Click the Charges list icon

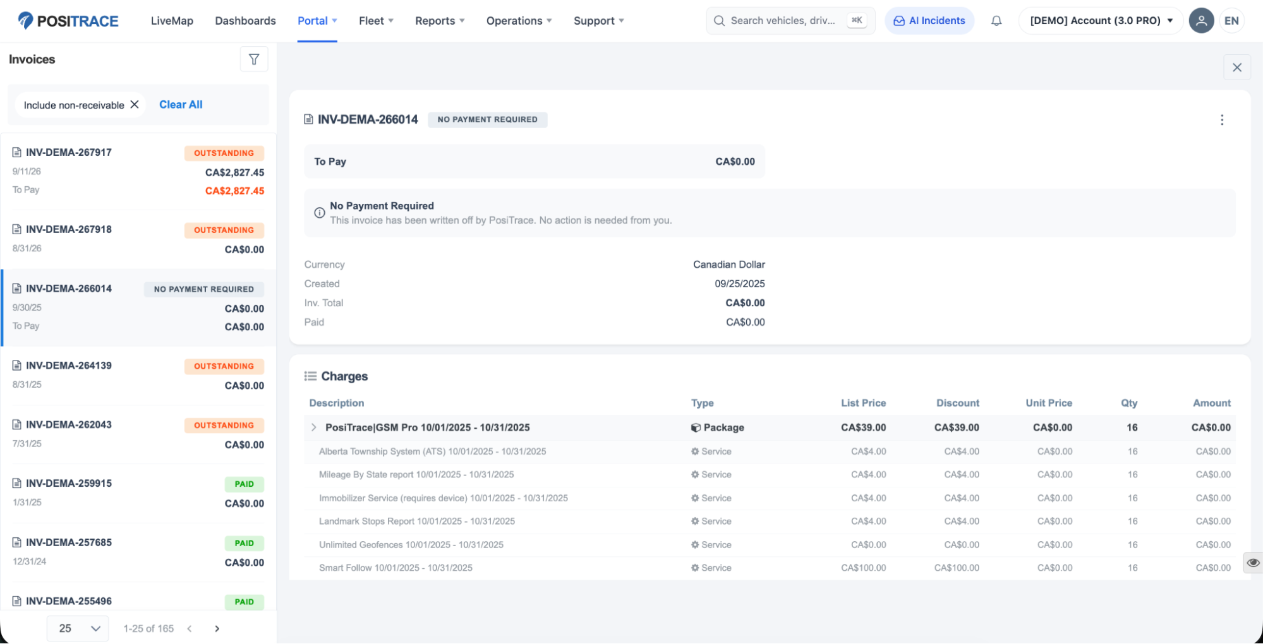click(x=310, y=376)
